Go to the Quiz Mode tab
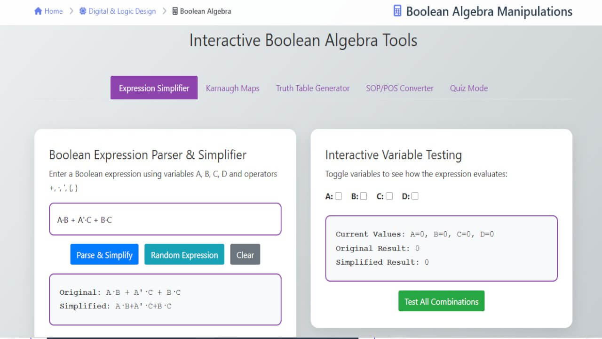Image resolution: width=602 pixels, height=339 pixels. [468, 88]
